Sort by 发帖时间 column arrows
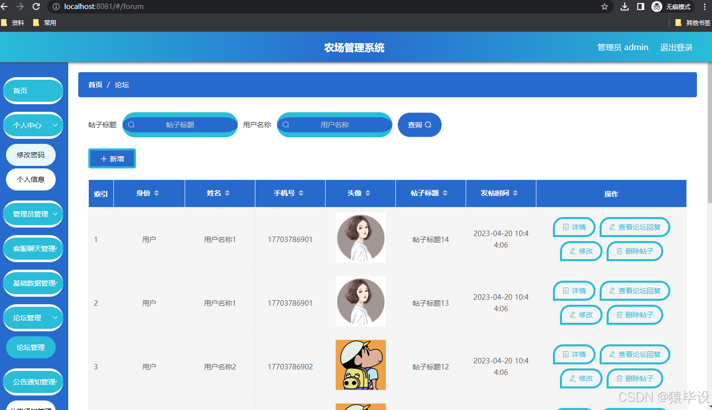 point(515,193)
